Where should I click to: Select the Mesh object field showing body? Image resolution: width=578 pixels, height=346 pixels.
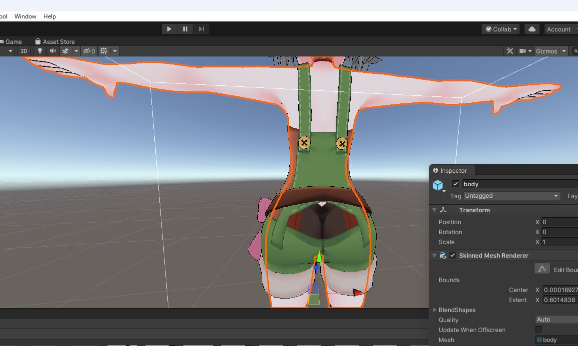coord(556,340)
